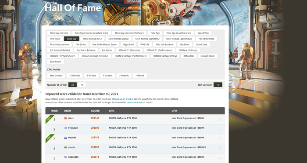Choose the 16 threads CPU Profile

[x=75, y=76]
